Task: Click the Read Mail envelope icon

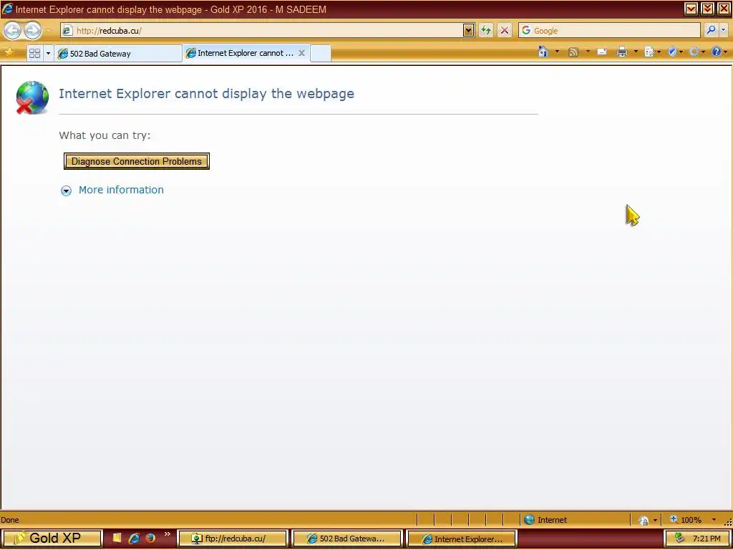Action: coord(602,52)
